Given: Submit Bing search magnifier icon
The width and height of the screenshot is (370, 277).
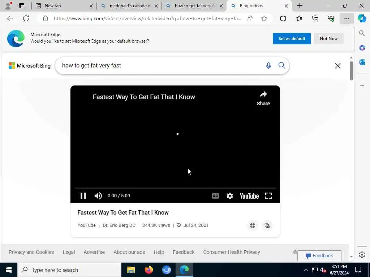Looking at the screenshot, I should point(282,65).
